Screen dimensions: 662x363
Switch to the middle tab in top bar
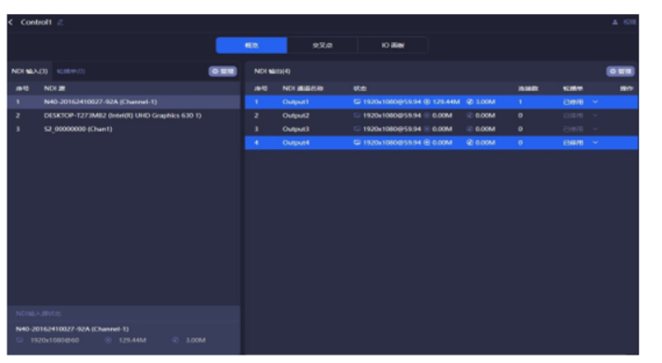click(322, 46)
